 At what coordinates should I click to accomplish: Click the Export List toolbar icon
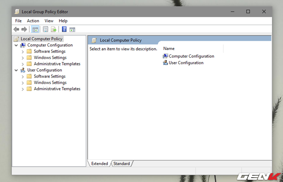(54, 29)
